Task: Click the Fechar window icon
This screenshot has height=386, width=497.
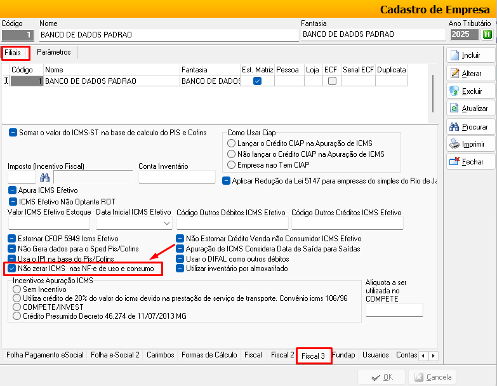Action: 454,162
